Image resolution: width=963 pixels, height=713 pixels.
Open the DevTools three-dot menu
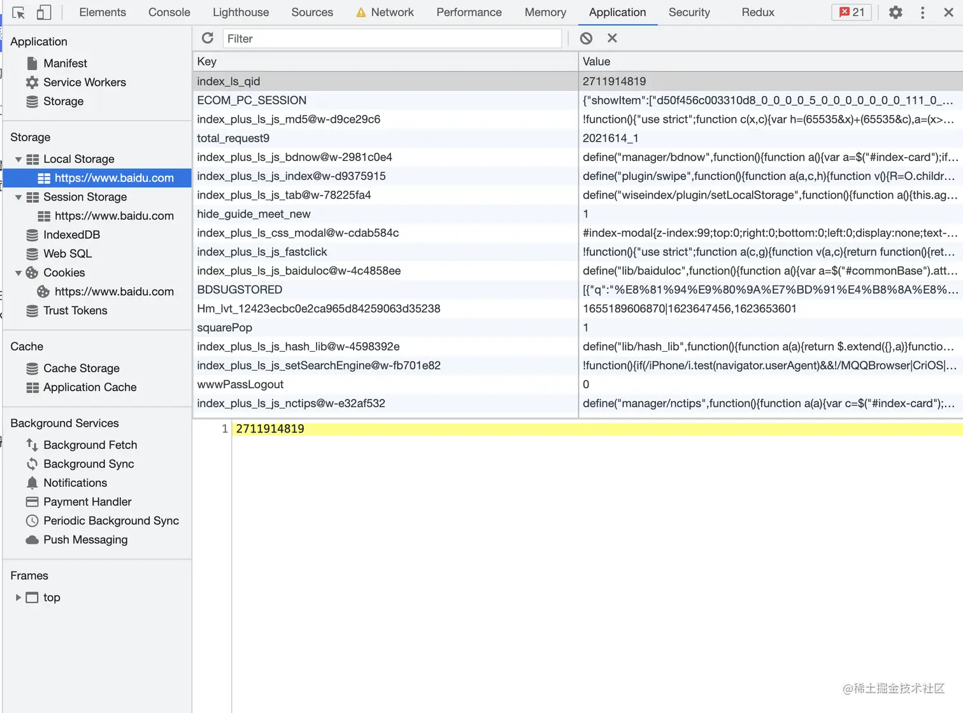922,12
